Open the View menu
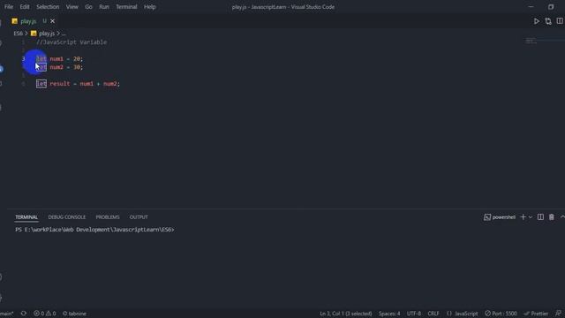The width and height of the screenshot is (565, 318). click(72, 7)
